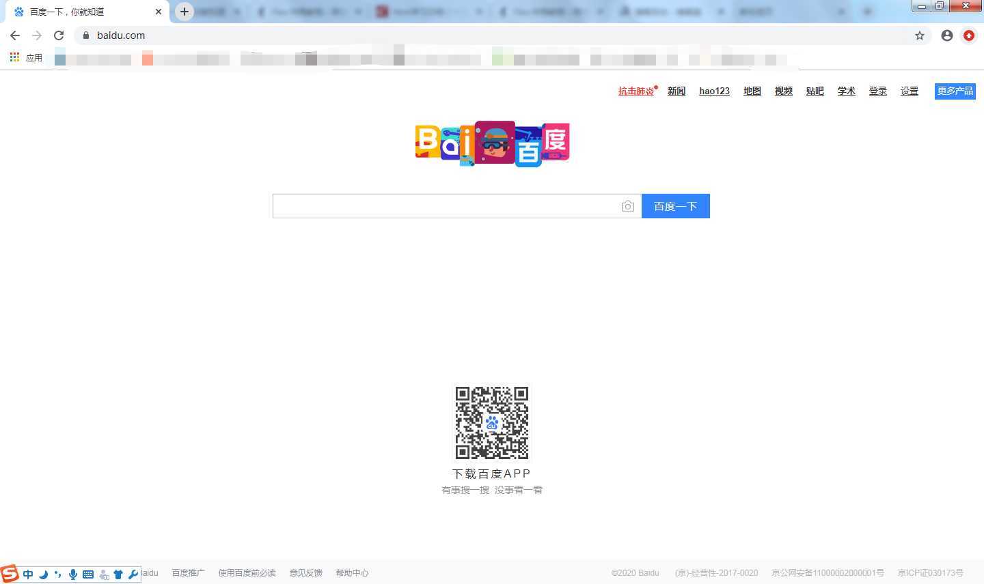Open the 抗击肺炎 link
The height and width of the screenshot is (584, 984).
click(x=636, y=91)
